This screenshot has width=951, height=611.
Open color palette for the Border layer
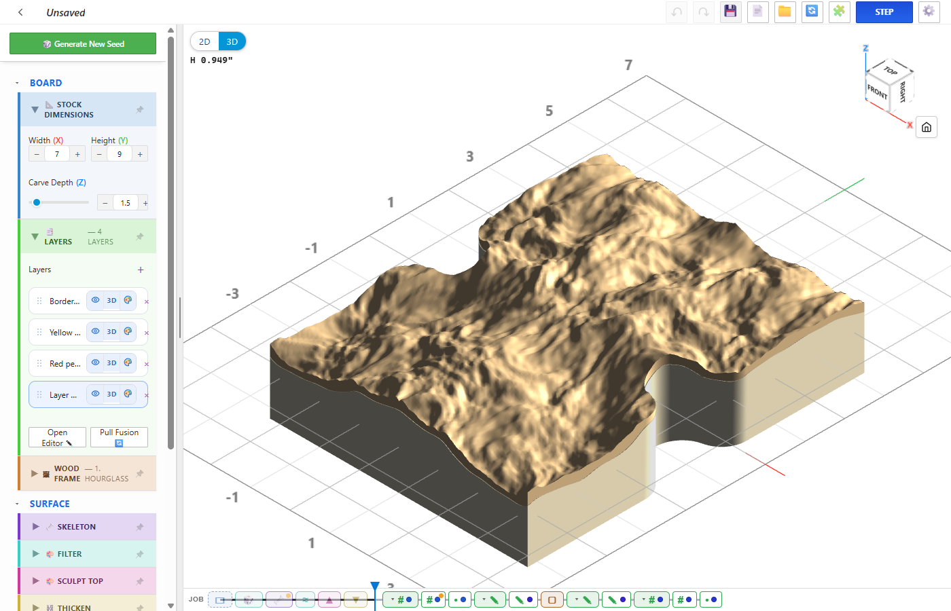click(x=128, y=300)
